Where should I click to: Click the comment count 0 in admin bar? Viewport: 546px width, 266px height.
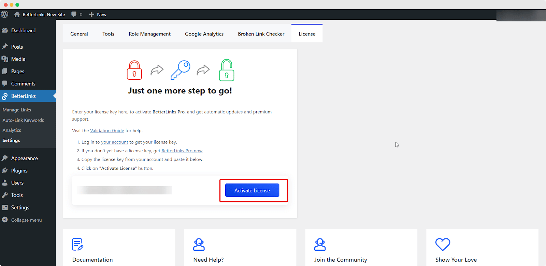[81, 14]
